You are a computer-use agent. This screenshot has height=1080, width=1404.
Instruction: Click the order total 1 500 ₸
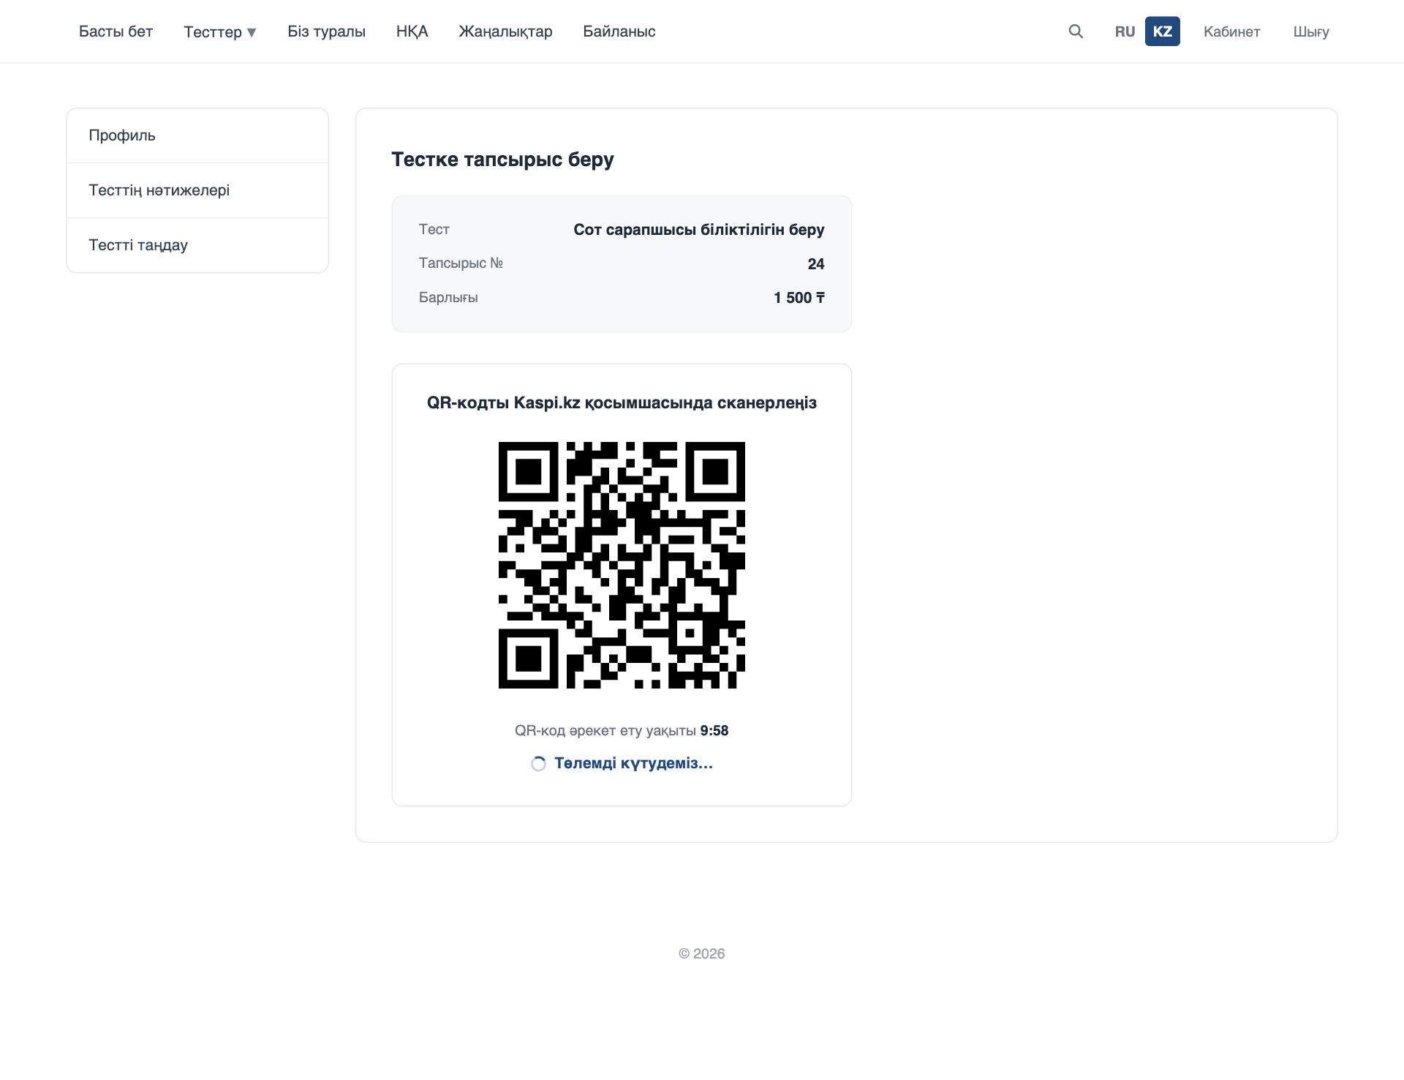[799, 298]
